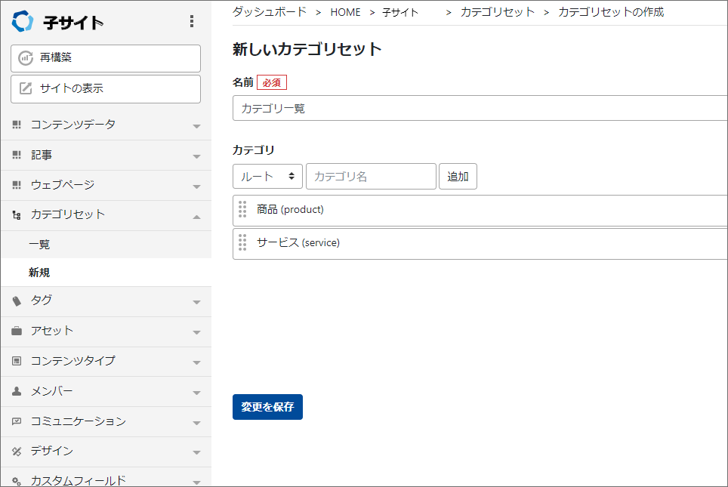Collapse the カテゴリセット menu section
The height and width of the screenshot is (487, 728).
pyautogui.click(x=106, y=215)
